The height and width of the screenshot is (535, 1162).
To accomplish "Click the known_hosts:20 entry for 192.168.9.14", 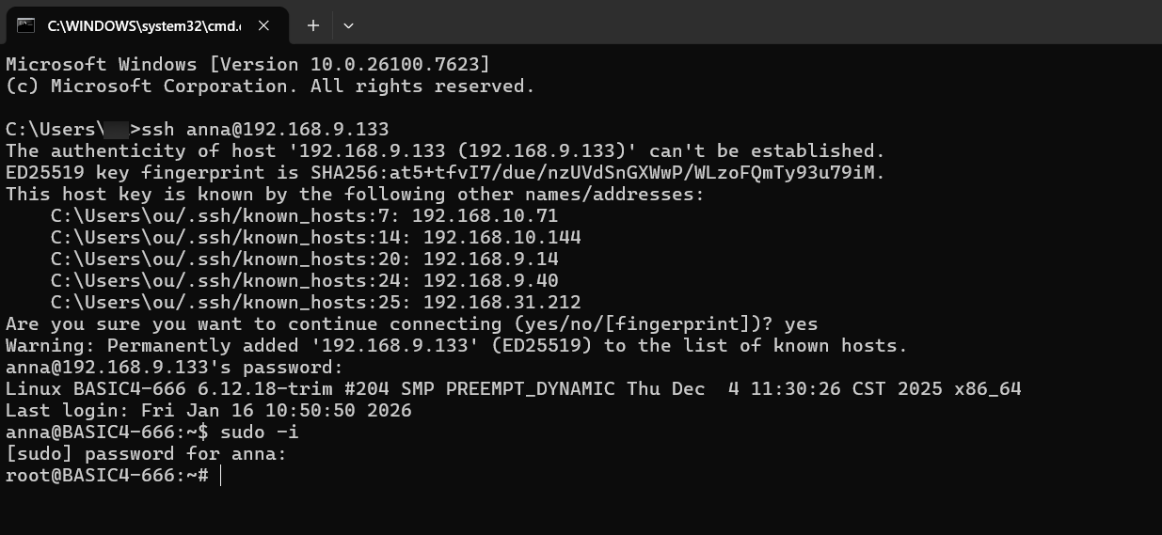I will coord(304,260).
